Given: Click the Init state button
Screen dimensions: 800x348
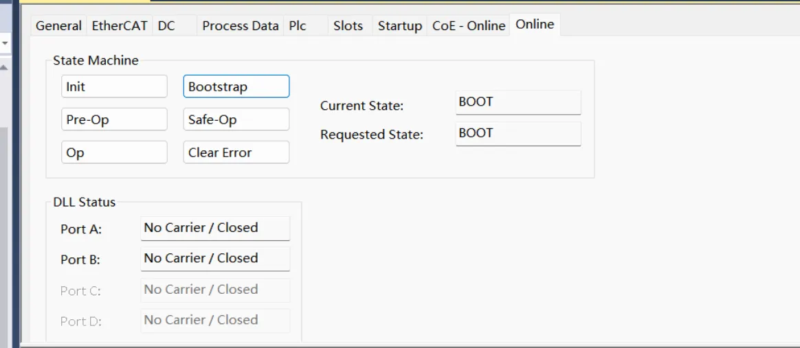Looking at the screenshot, I should pos(114,86).
